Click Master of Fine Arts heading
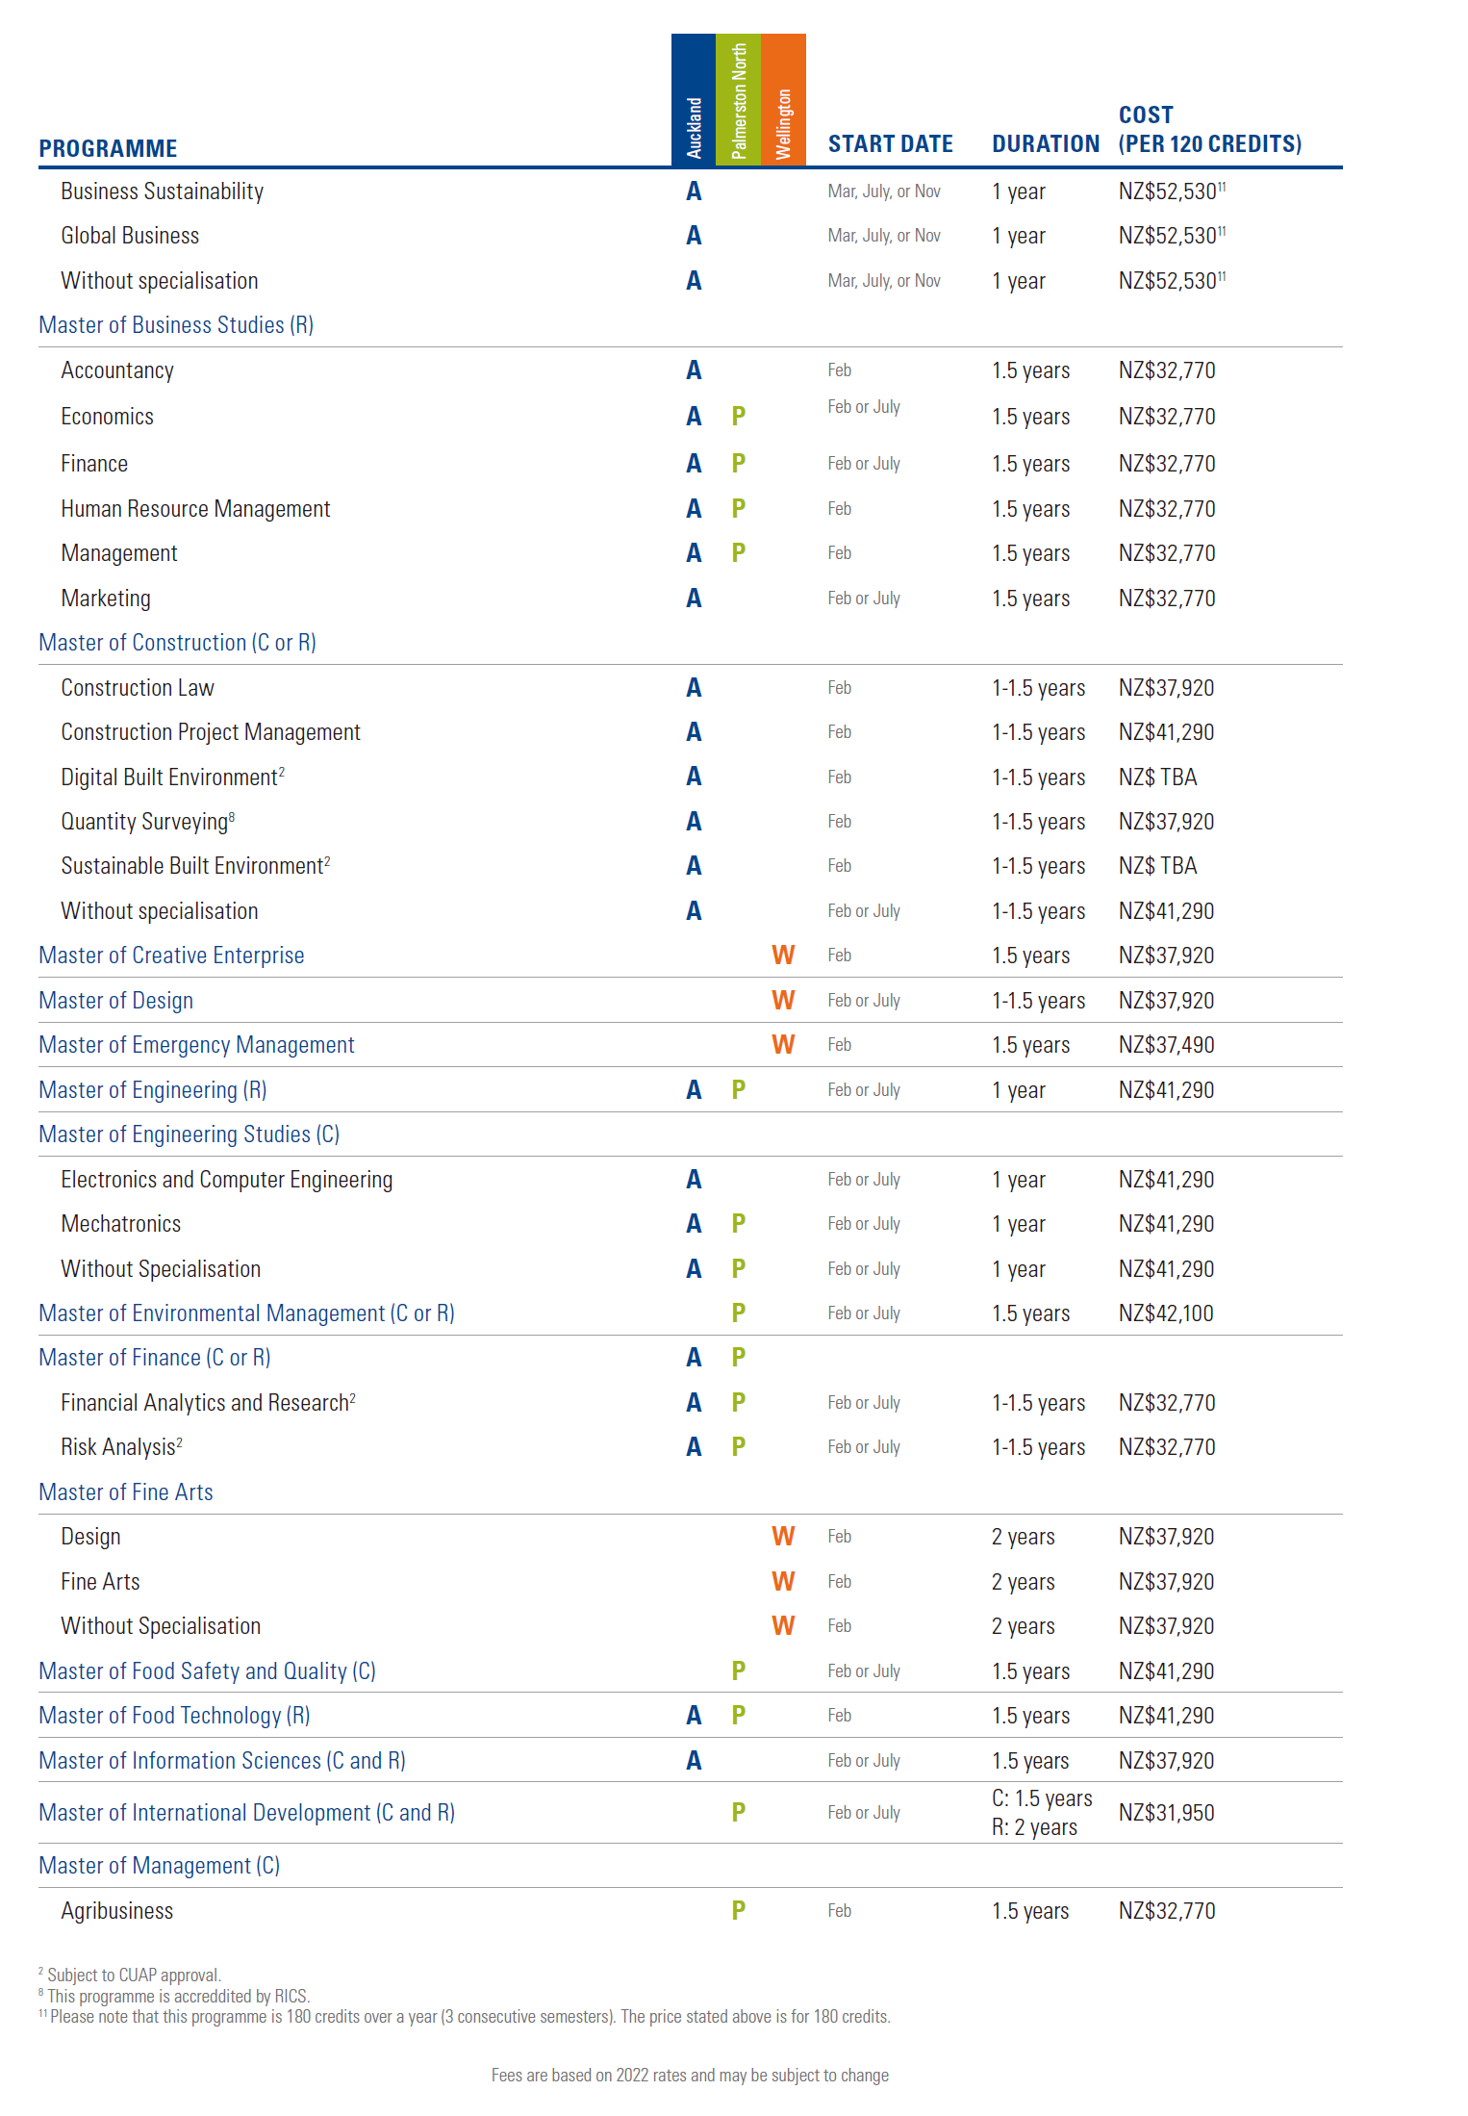Viewport: 1468px width, 2116px height. click(x=126, y=1492)
